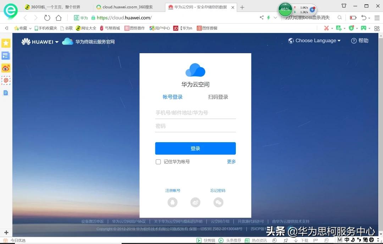This screenshot has width=383, height=244.
Task: Open the skin shirt icon in title bar
Action: (x=344, y=6)
